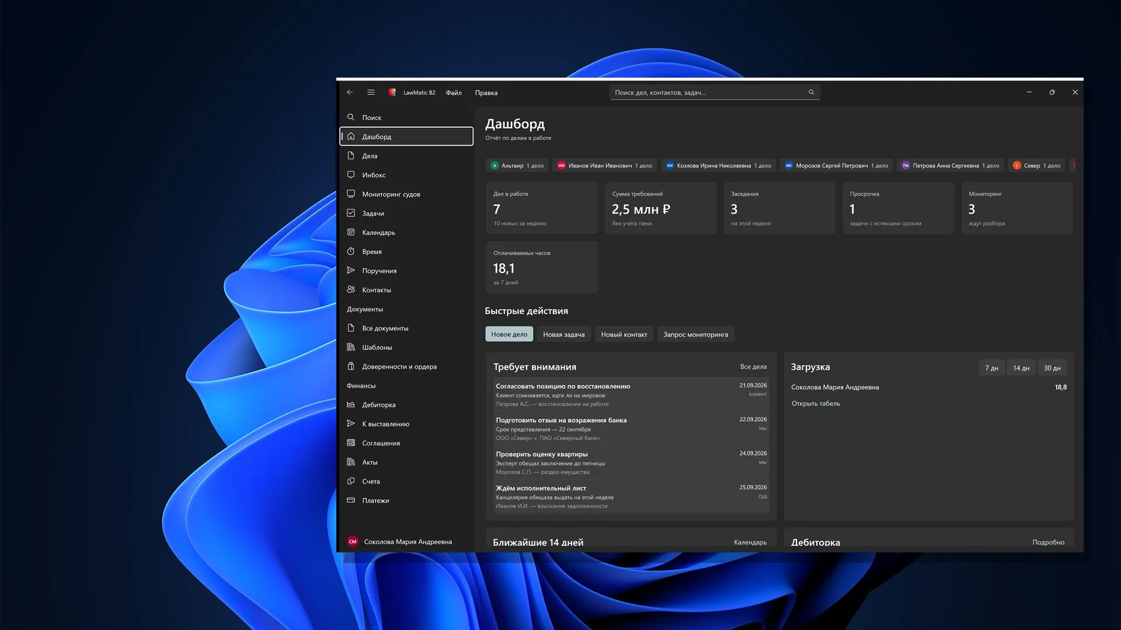Open Инбокс from the sidebar

coord(406,175)
